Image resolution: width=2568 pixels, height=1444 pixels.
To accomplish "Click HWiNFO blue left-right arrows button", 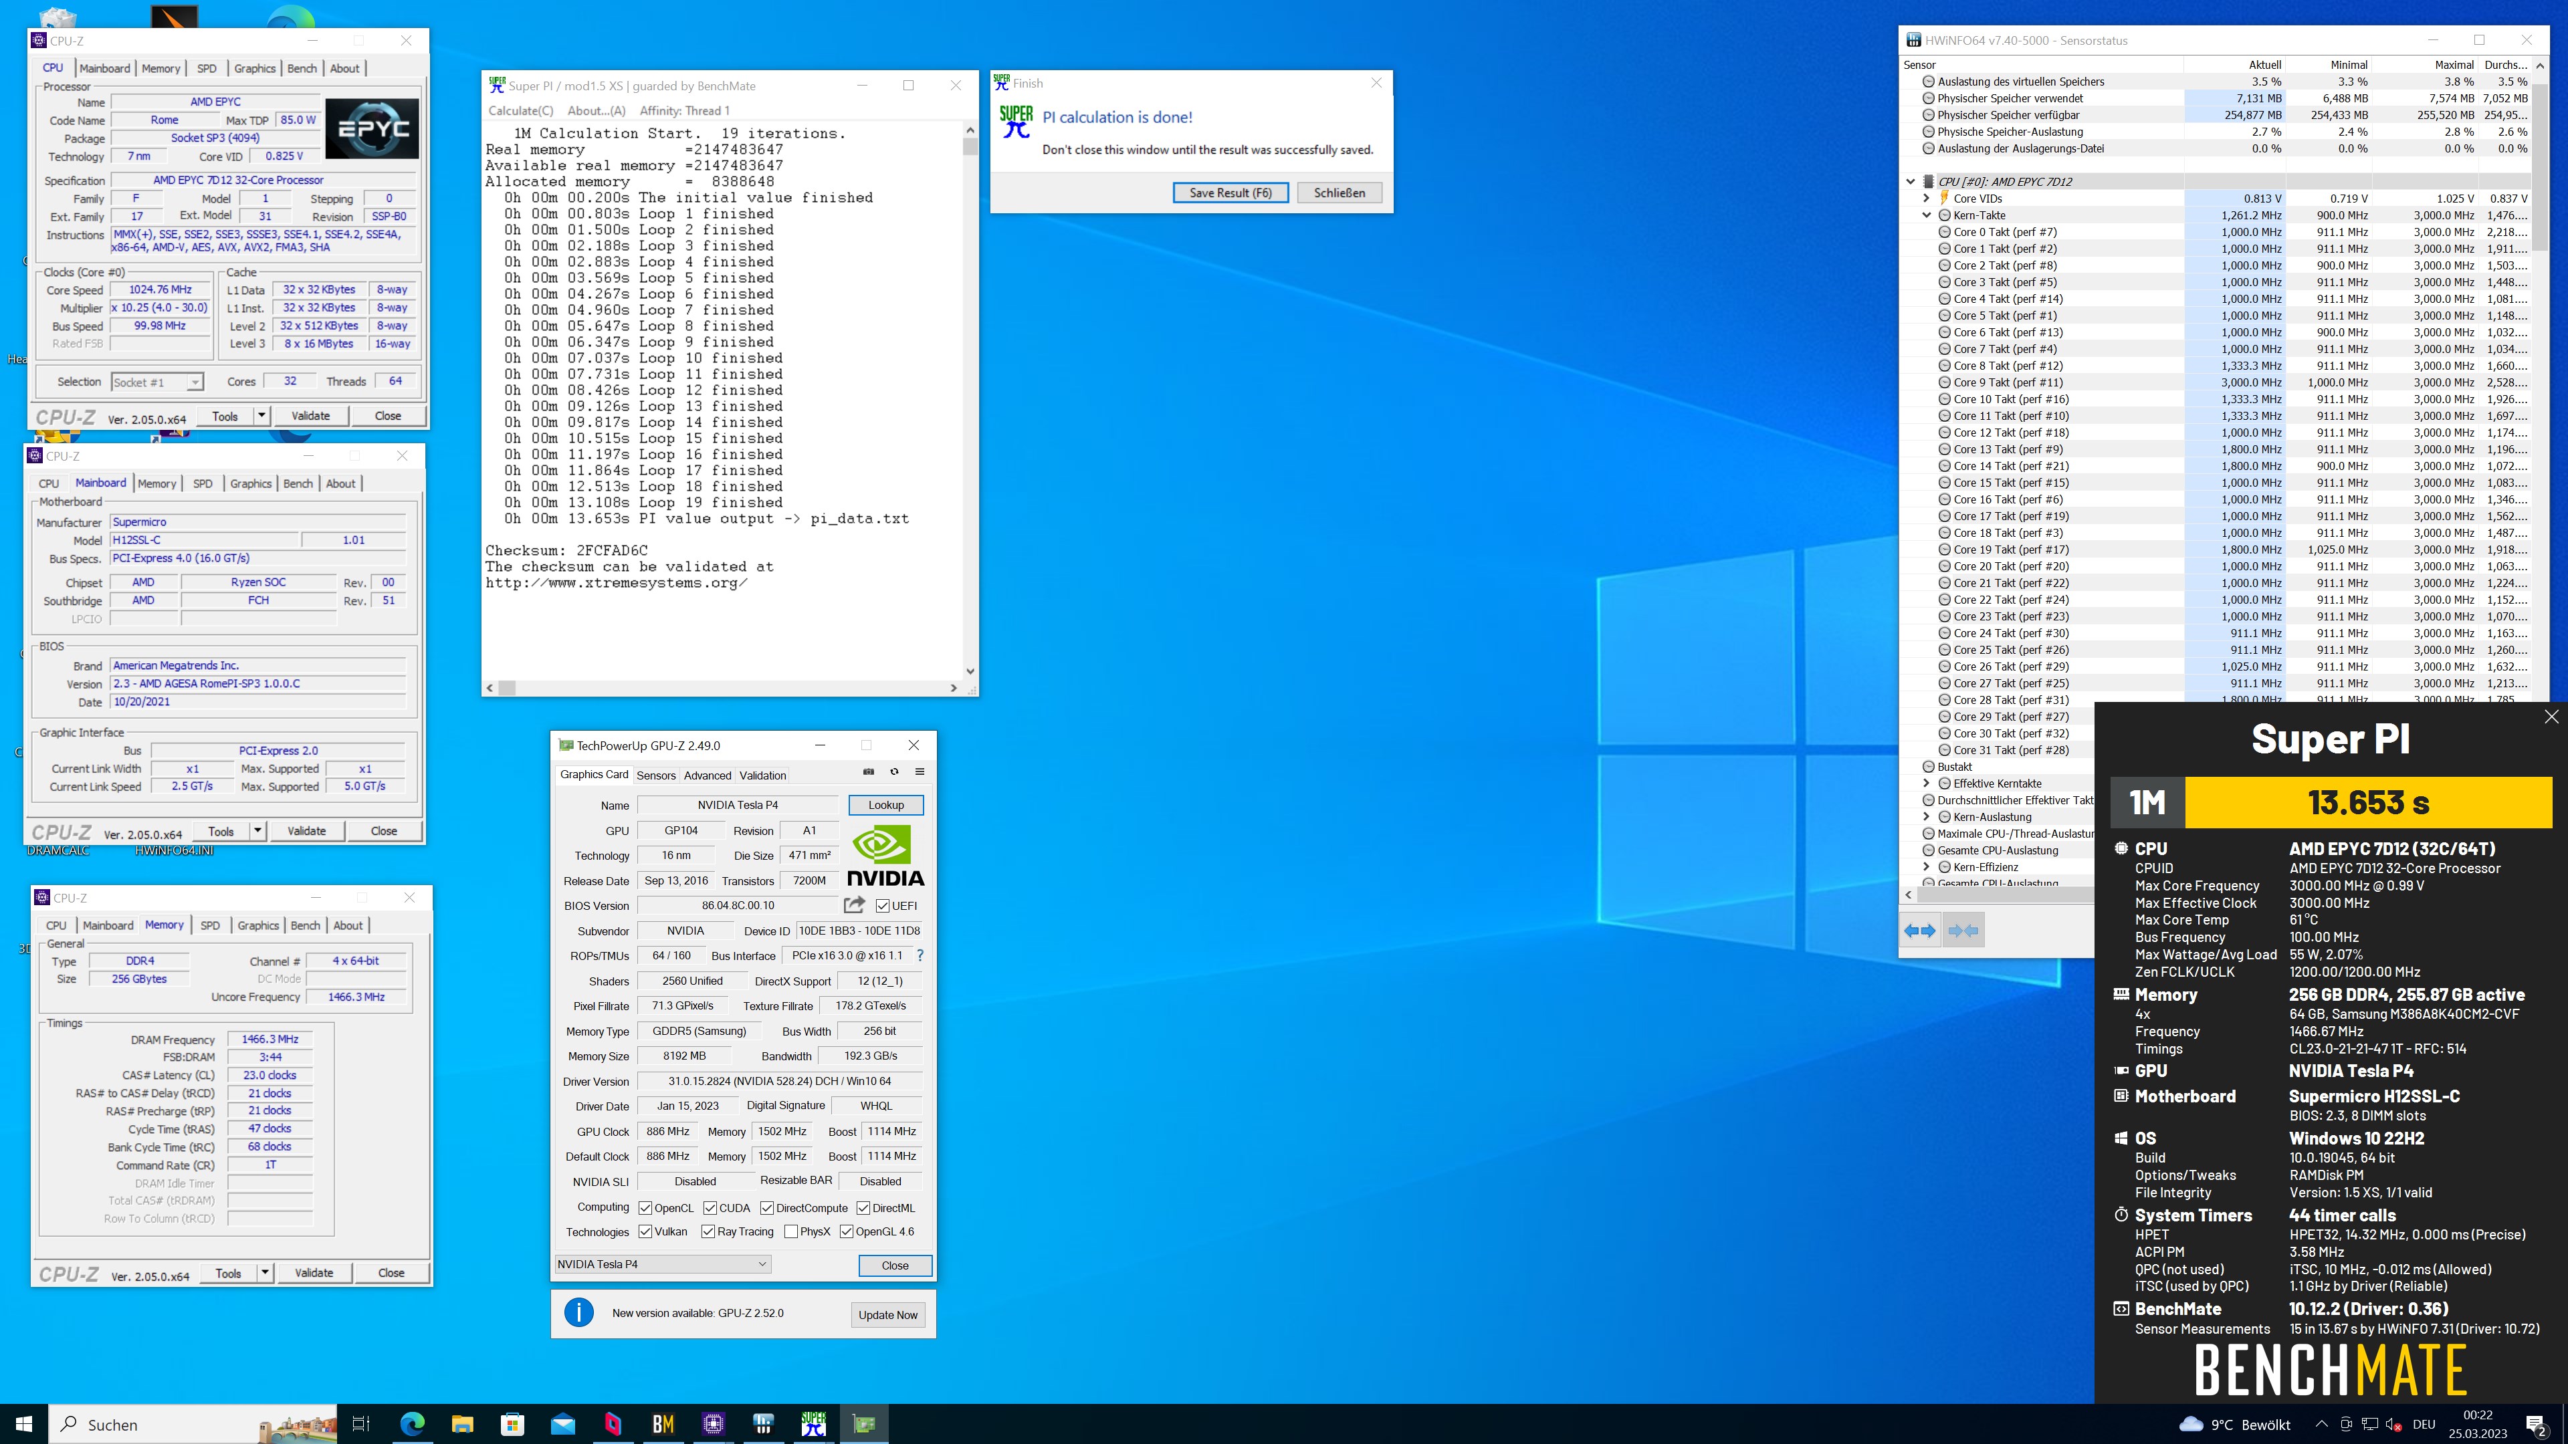I will coord(1920,931).
